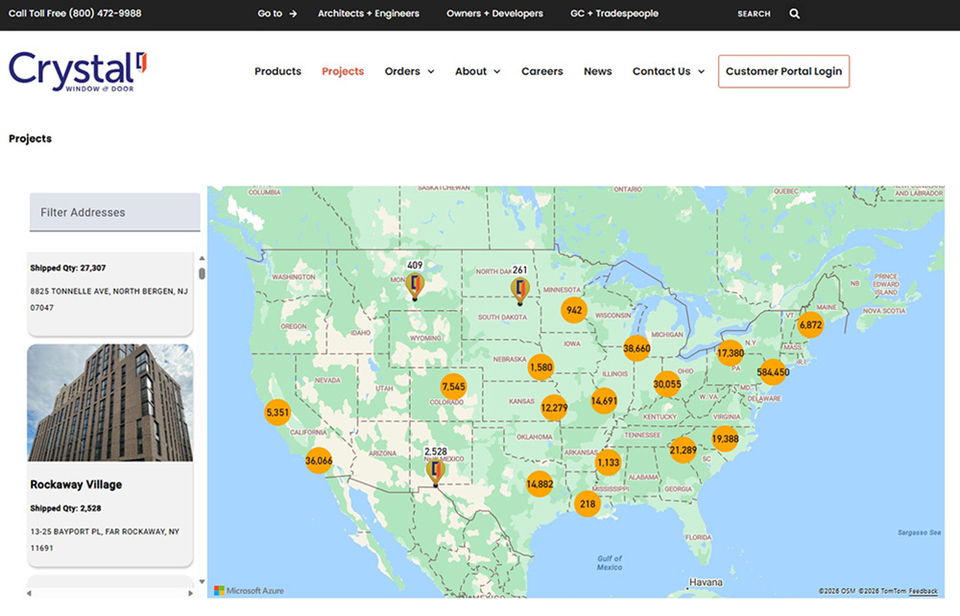Click the SEARCH label in top bar
The width and height of the screenshot is (960, 616).
(754, 13)
